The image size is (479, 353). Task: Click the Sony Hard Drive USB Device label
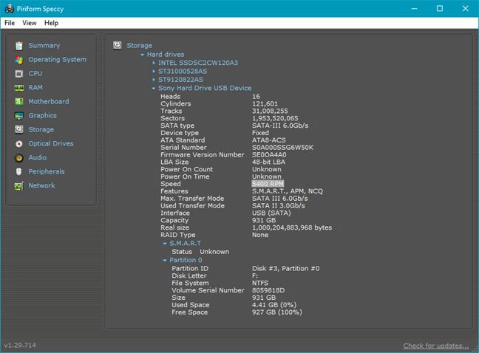pos(205,88)
